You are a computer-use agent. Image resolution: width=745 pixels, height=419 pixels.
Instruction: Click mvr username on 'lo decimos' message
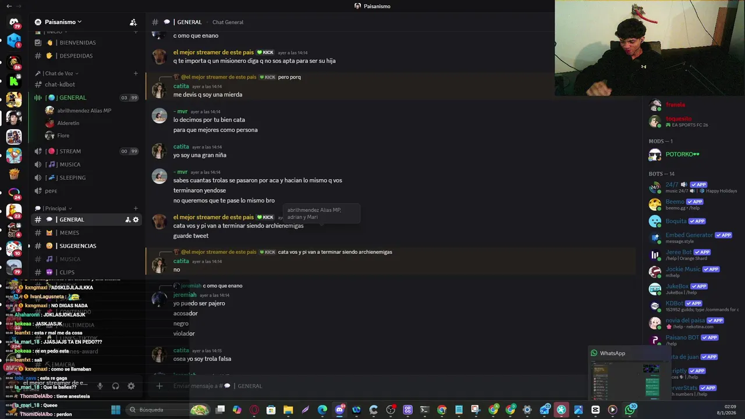pos(180,111)
